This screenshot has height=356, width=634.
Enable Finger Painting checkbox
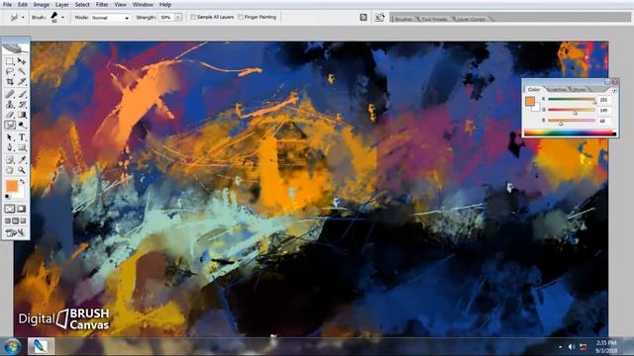(241, 17)
